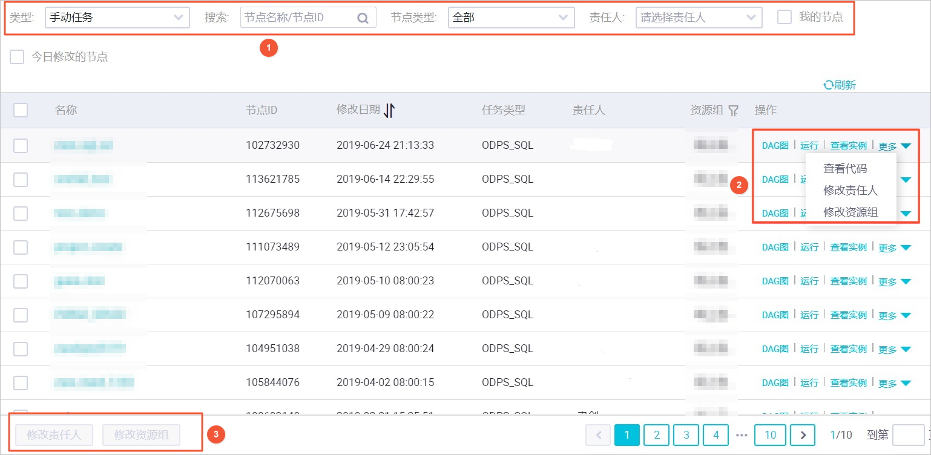Open DAG图 for node 111073489
931x455 pixels.
(x=775, y=247)
